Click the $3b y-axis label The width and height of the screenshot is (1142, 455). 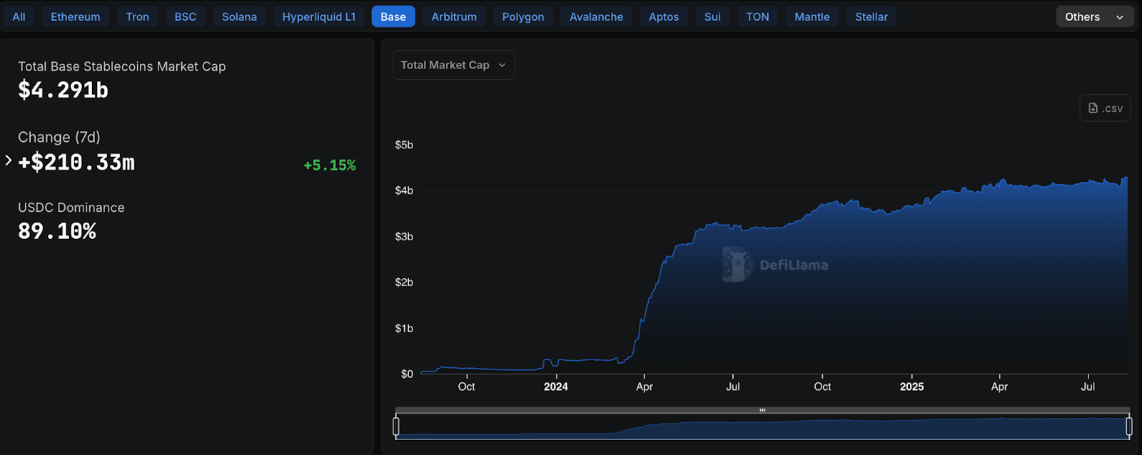coord(404,236)
